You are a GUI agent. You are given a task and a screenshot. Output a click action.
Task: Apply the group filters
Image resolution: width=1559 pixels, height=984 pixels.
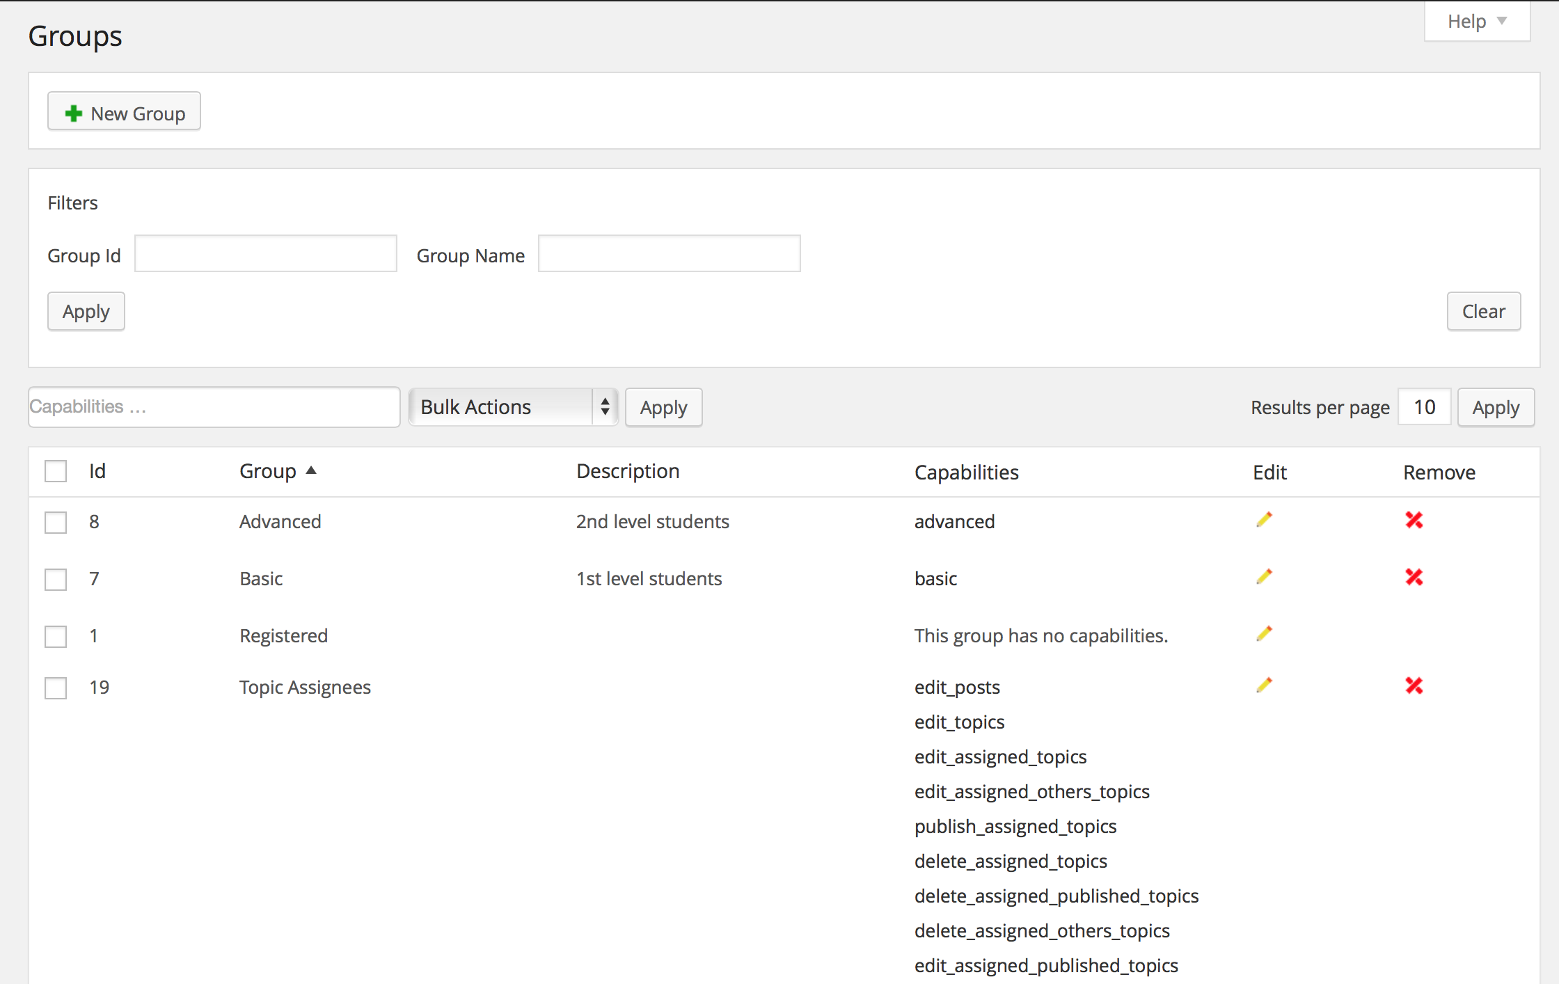coord(86,311)
